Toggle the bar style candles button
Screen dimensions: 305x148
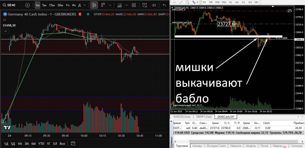(94, 5)
